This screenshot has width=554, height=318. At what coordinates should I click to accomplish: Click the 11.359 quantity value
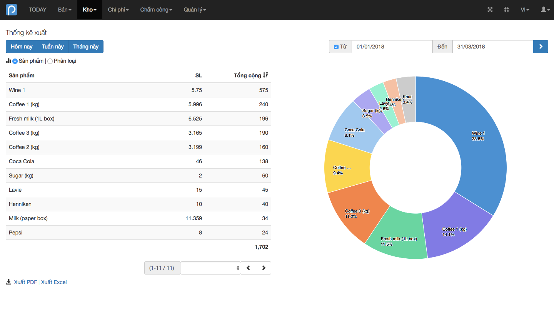(x=194, y=218)
